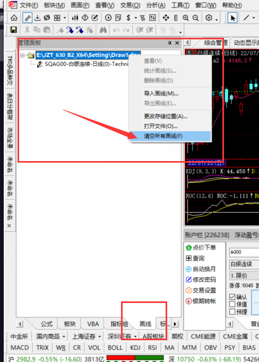
Task: Switch to the 指标组 tab
Action: (x=119, y=324)
